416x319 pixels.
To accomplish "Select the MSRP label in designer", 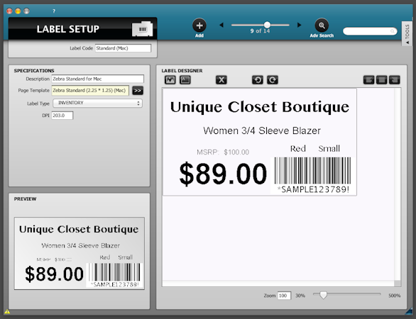I will (x=208, y=152).
